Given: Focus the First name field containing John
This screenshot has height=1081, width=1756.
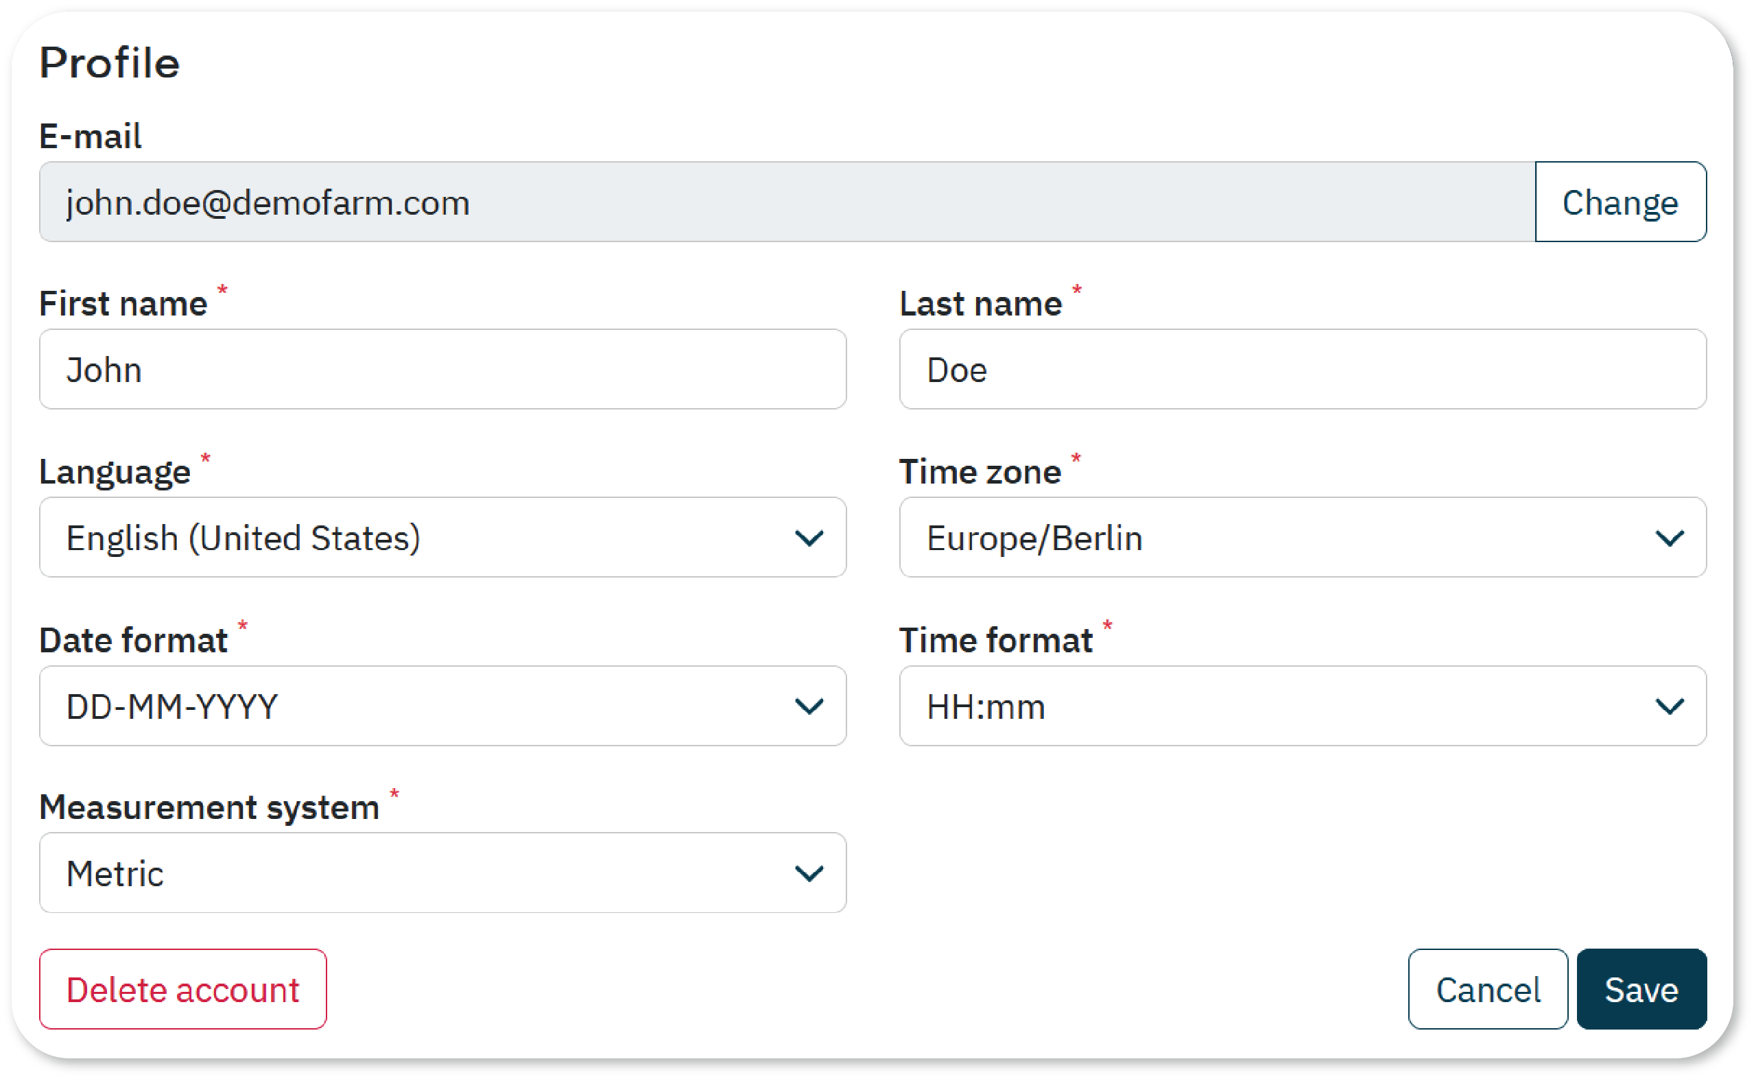Looking at the screenshot, I should click(x=442, y=370).
